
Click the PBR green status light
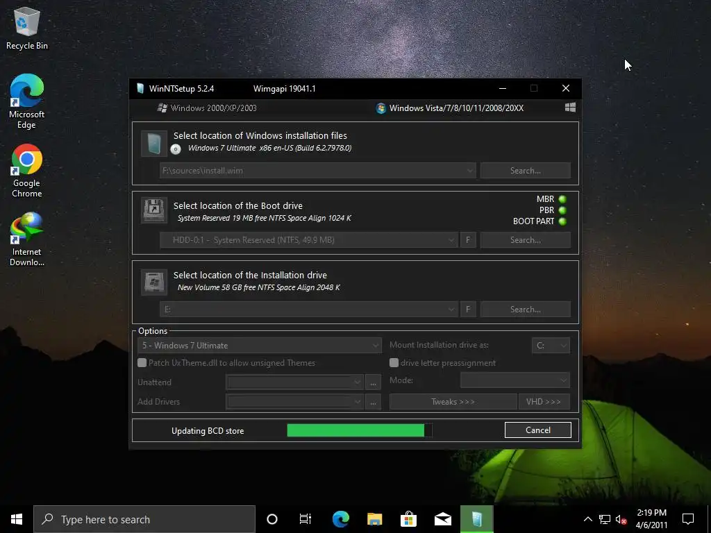click(562, 210)
